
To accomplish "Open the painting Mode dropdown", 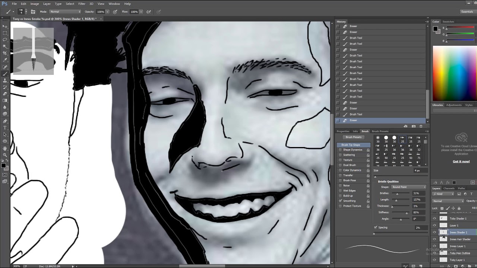I will 65,12.
